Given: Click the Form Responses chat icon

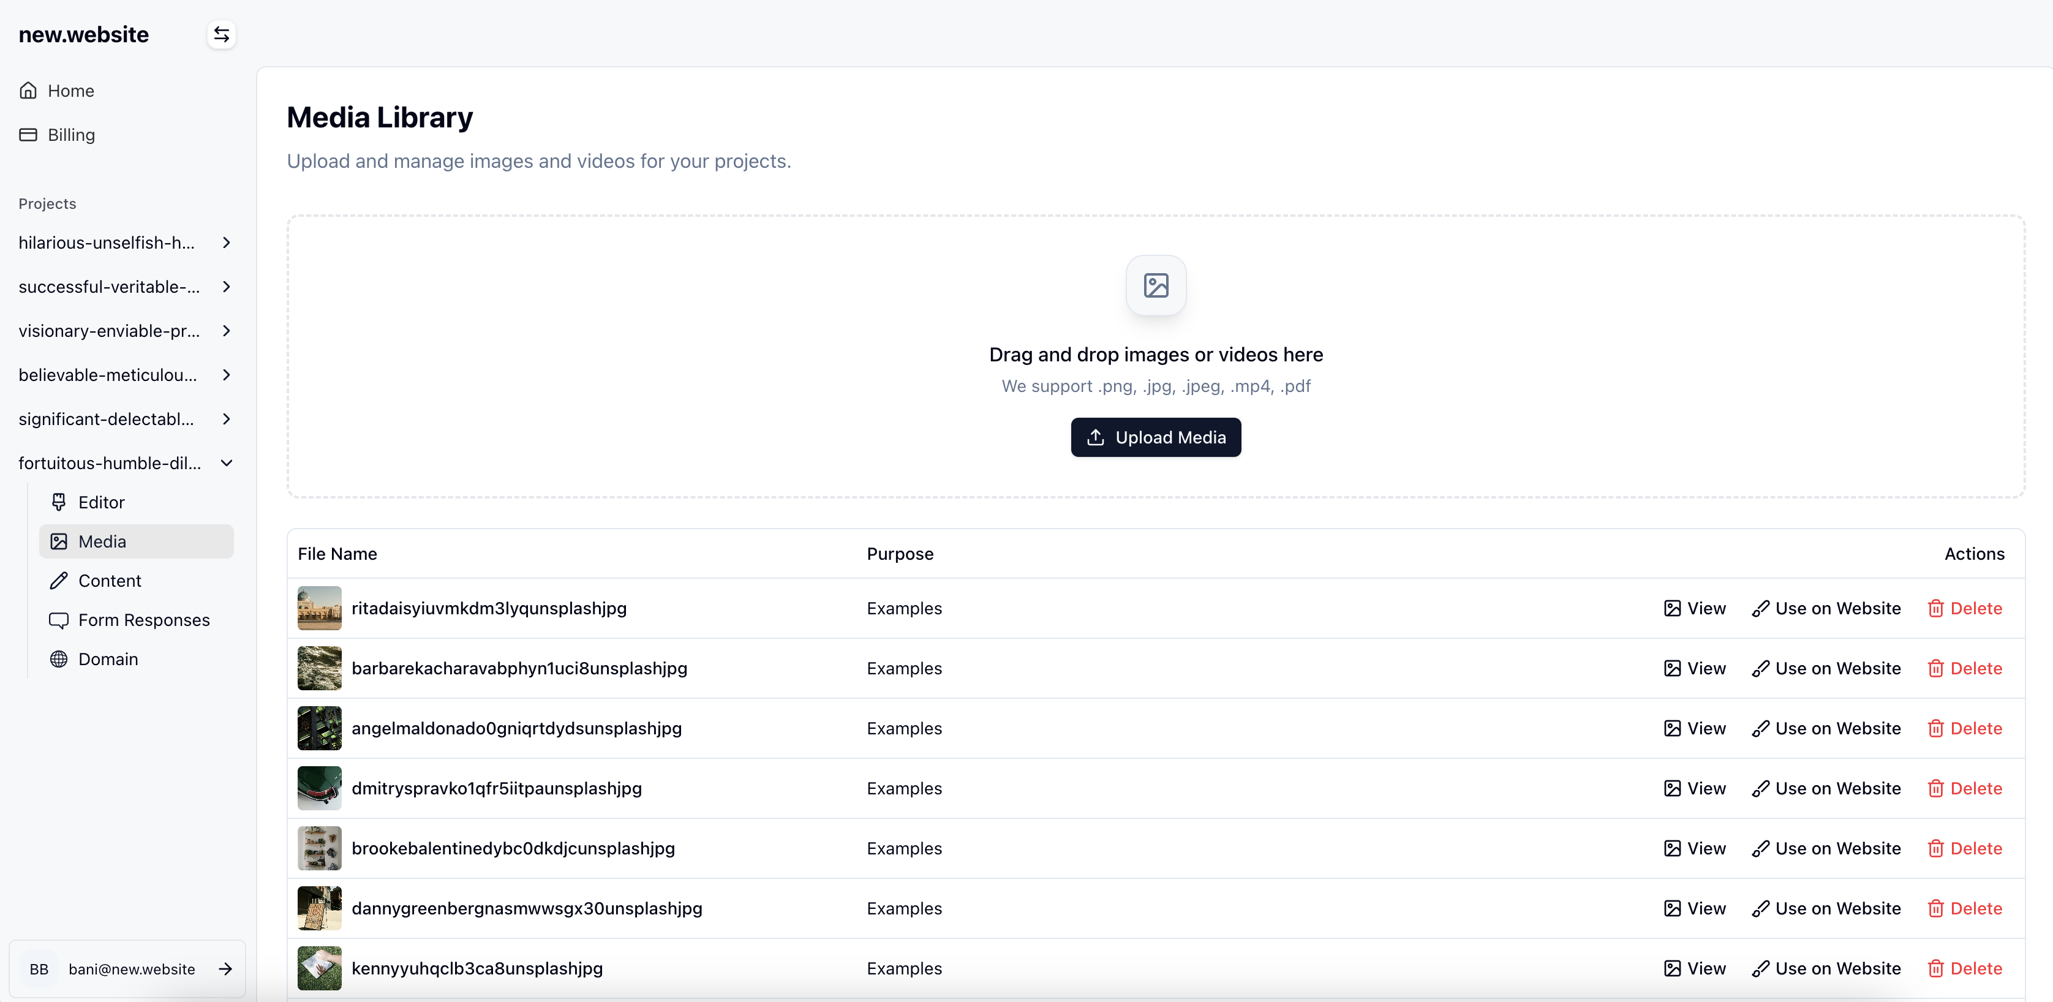Looking at the screenshot, I should tap(59, 620).
